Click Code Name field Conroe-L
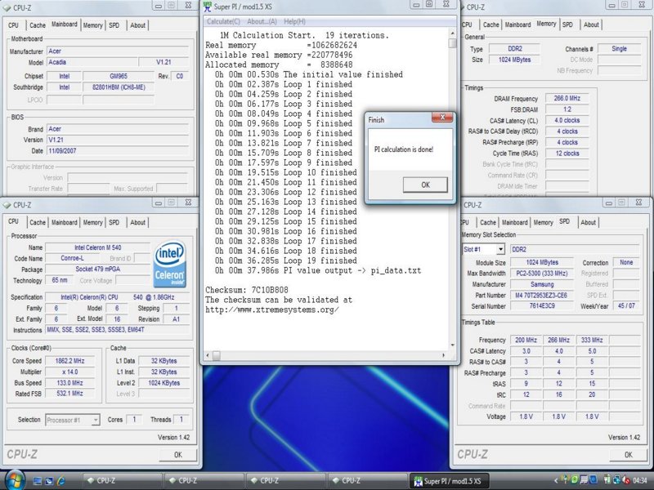Image resolution: width=654 pixels, height=490 pixels. (72, 258)
